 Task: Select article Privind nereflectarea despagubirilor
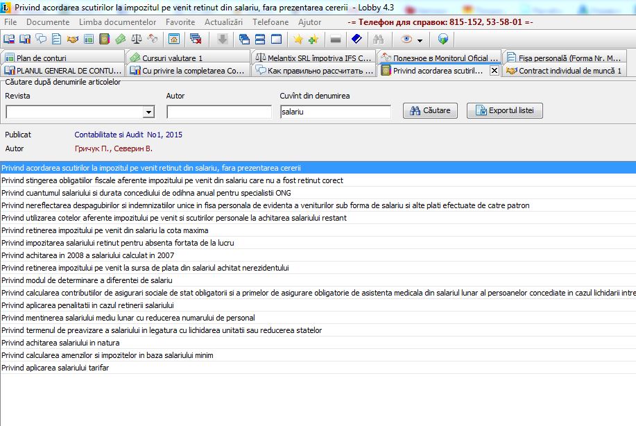[318, 205]
